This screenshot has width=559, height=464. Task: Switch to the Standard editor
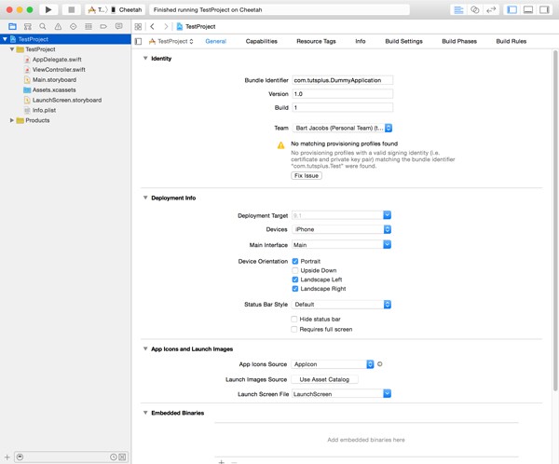coord(458,9)
